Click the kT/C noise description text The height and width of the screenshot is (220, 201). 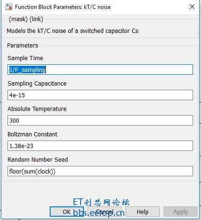point(73,31)
